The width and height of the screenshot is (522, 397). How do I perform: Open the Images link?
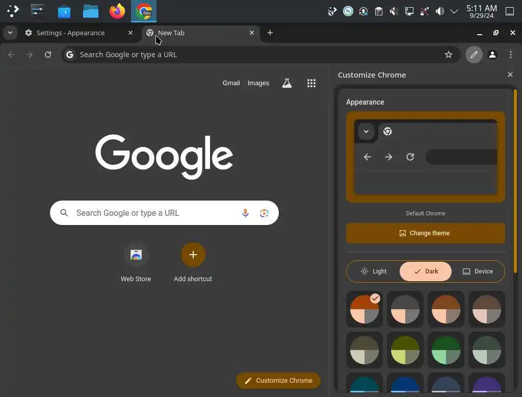[258, 83]
